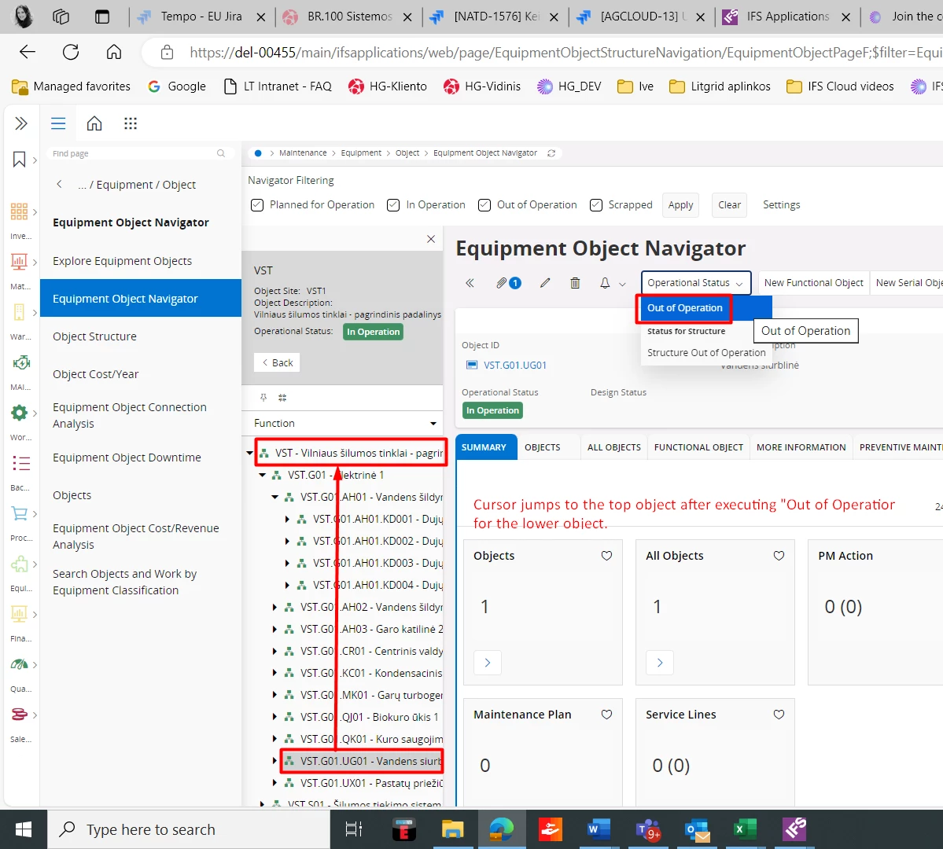
Task: Switch to the FUNCTIONAL OBJECT tab
Action: pos(698,447)
